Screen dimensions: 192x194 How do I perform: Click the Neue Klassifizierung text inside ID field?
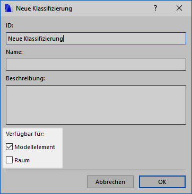tap(36, 39)
